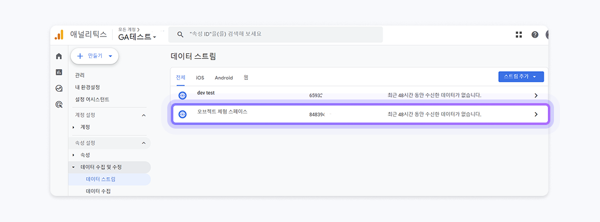
Task: Click the 데이터 스트림 page heading
Action: point(193,56)
